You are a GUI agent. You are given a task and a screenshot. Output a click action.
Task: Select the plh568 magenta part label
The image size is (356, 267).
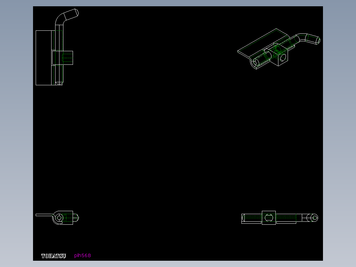click(83, 256)
